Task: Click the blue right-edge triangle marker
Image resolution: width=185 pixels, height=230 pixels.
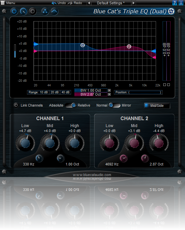Action: coord(154,51)
